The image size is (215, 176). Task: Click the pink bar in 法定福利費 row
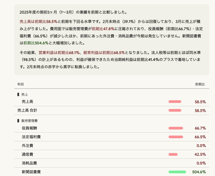tap(176, 137)
